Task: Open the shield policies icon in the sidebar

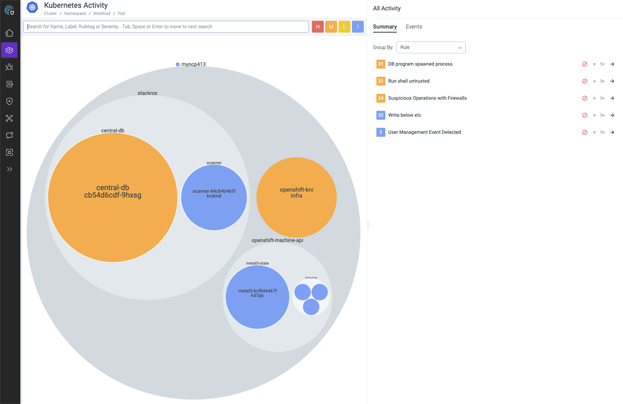Action: (9, 101)
